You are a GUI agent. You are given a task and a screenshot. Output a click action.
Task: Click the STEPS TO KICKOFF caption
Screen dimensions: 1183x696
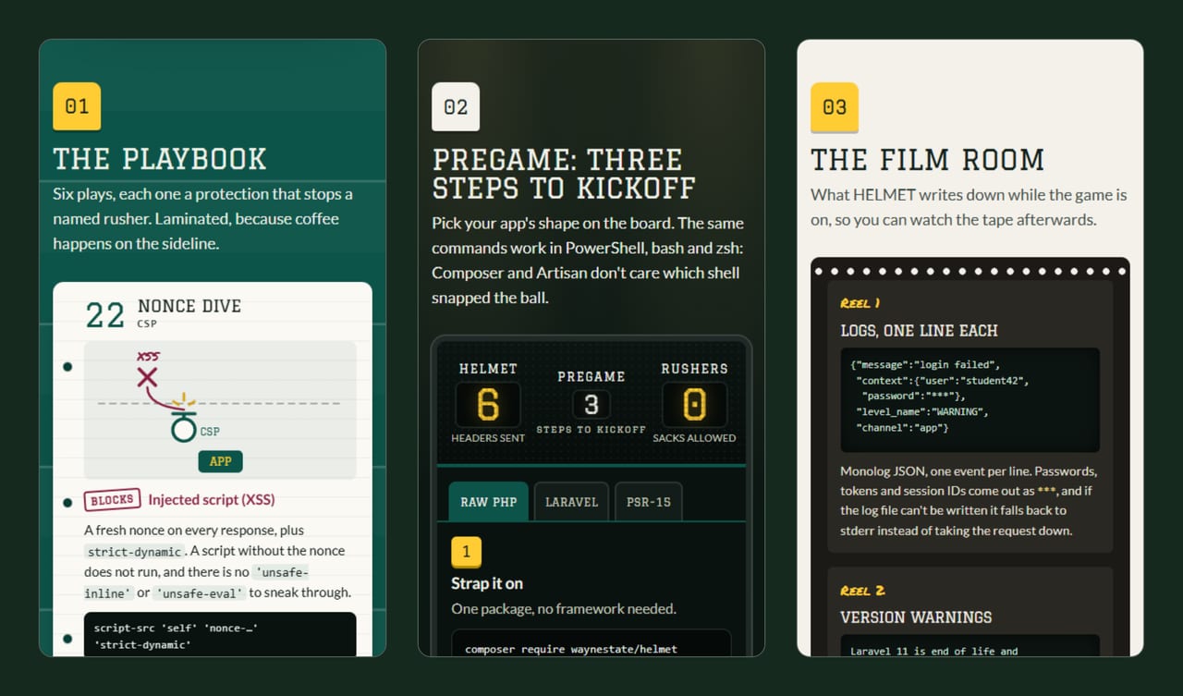click(x=591, y=430)
